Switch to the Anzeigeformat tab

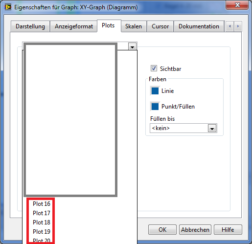coord(74,26)
